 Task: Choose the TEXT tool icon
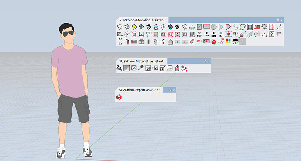click(221, 34)
